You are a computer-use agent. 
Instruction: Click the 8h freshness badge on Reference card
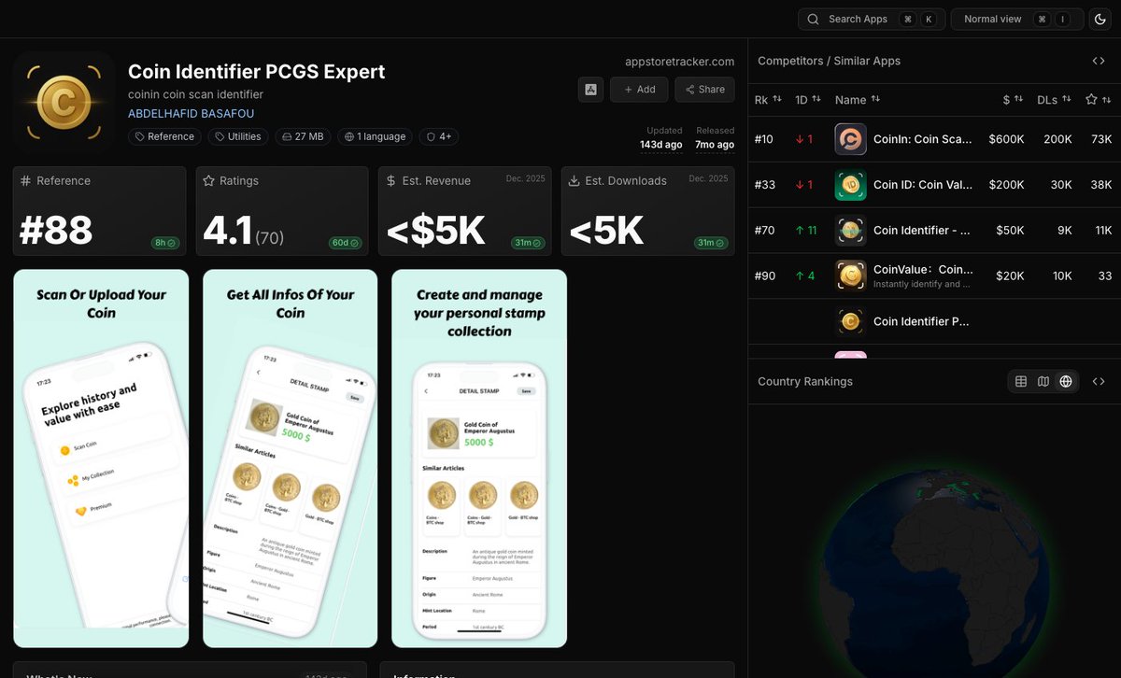coord(164,243)
